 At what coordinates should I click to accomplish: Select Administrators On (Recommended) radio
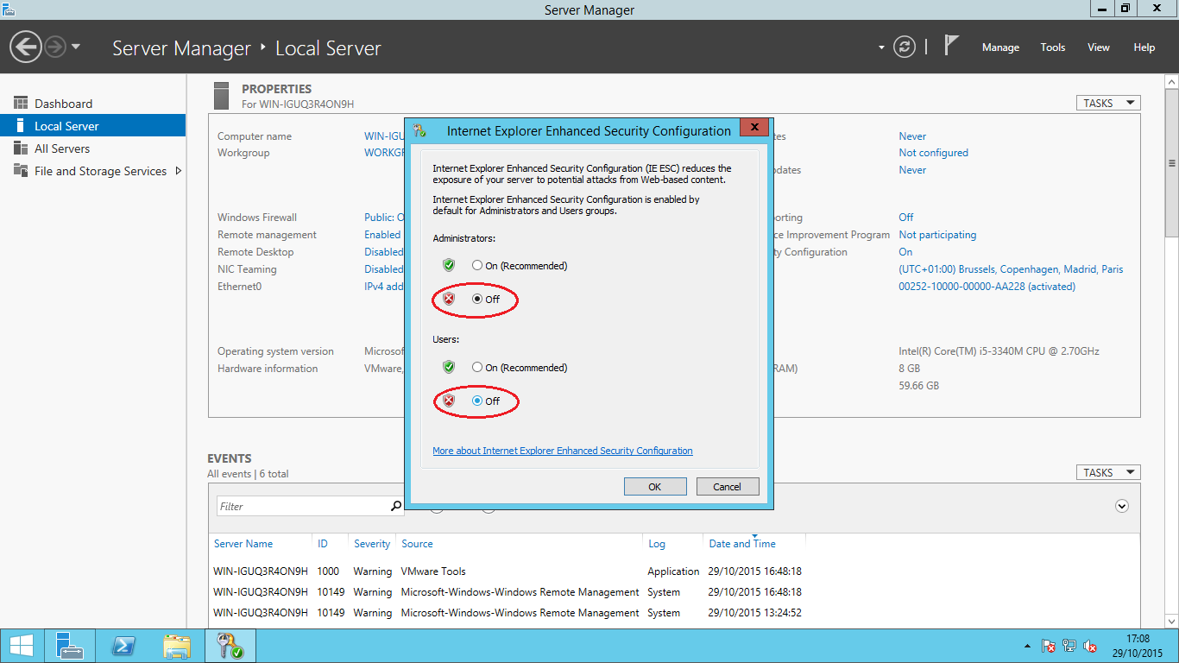[477, 266]
